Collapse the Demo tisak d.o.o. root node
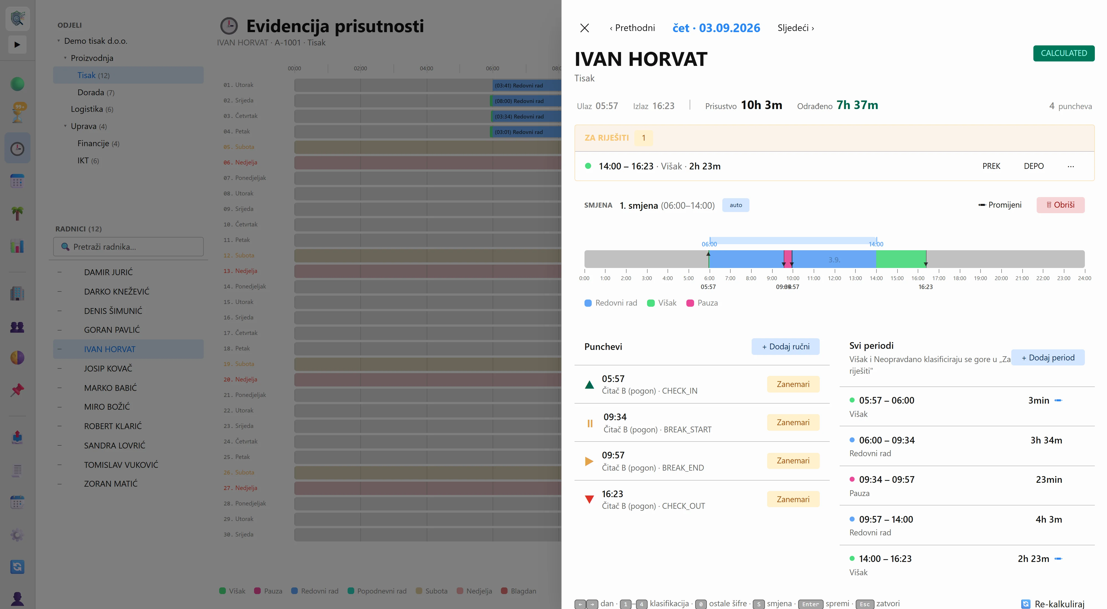The image size is (1107, 609). [x=59, y=41]
